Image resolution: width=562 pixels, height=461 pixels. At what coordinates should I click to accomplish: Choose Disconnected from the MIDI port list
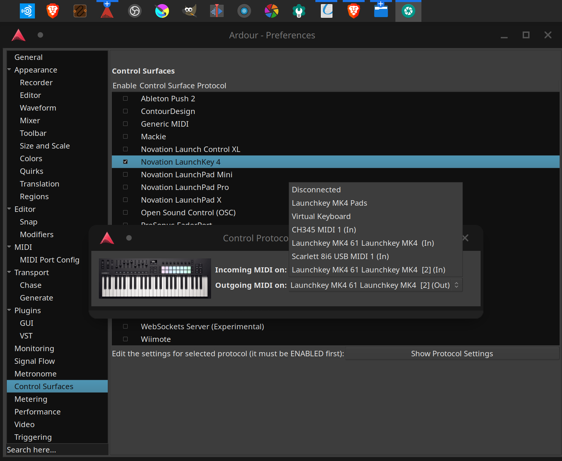[x=316, y=190]
